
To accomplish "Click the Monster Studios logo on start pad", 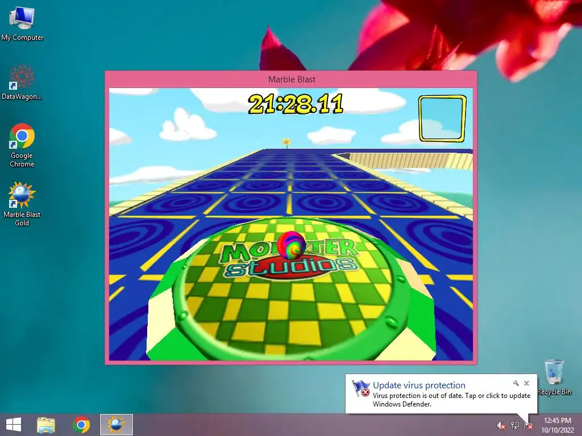I will coord(290,259).
